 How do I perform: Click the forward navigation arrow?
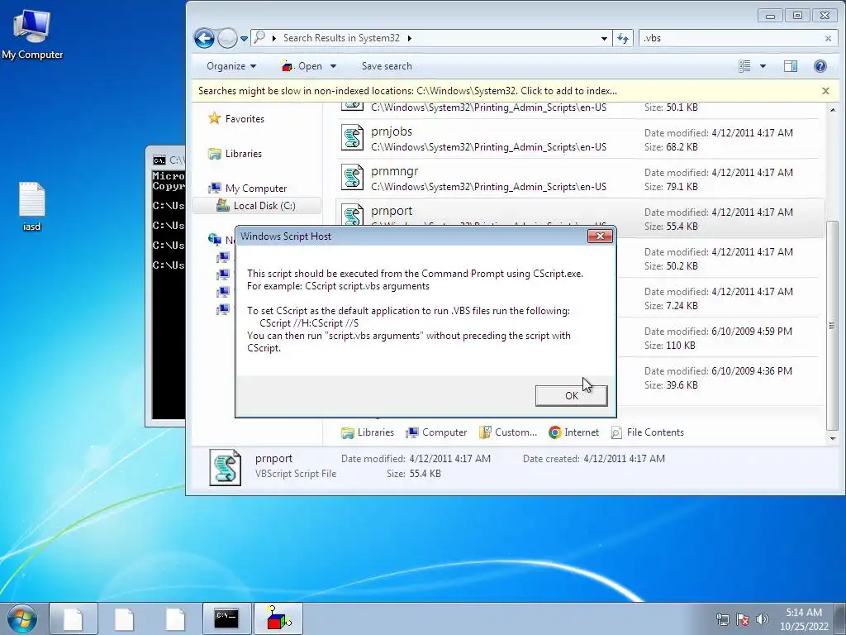(x=227, y=38)
